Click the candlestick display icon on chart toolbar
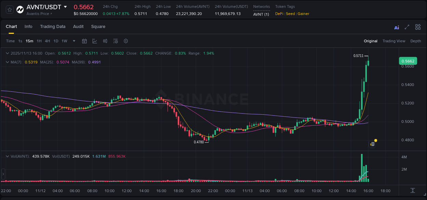The width and height of the screenshot is (427, 200). click(105, 41)
